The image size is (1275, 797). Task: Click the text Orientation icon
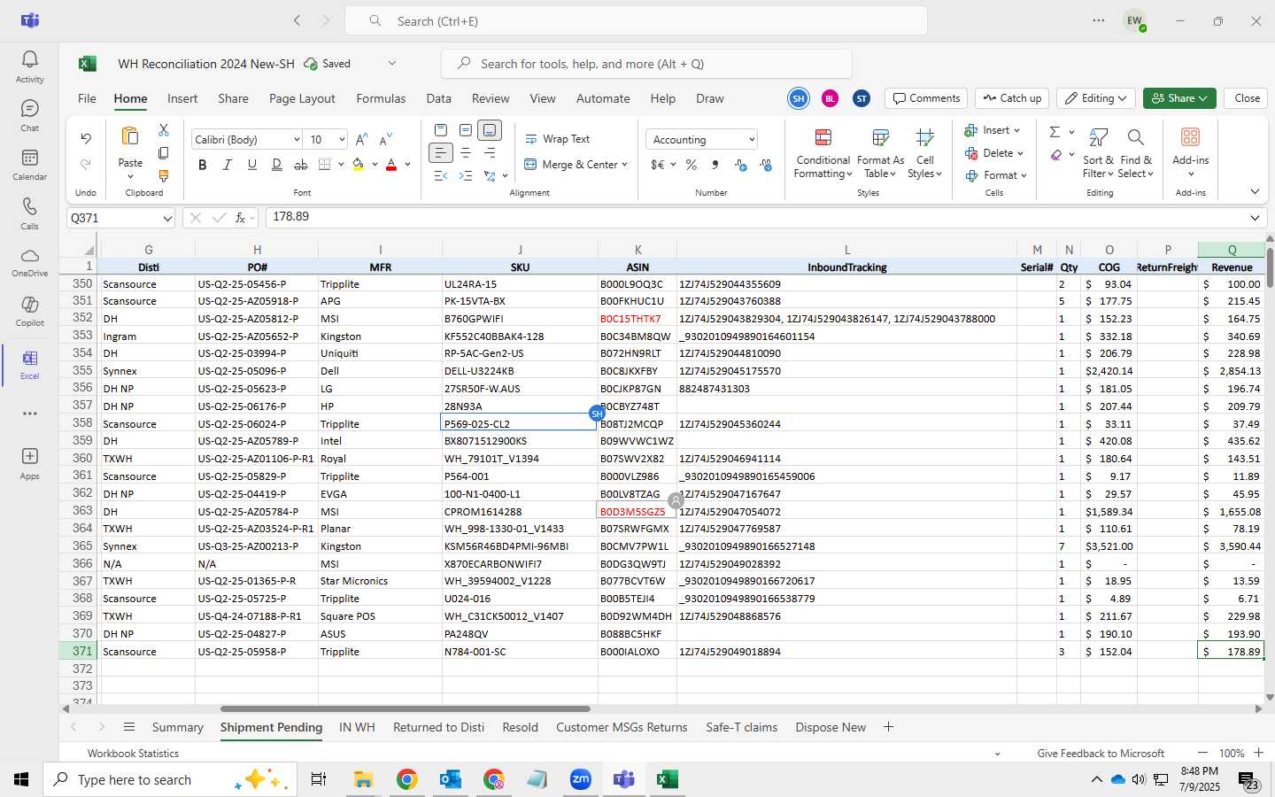[x=490, y=175]
